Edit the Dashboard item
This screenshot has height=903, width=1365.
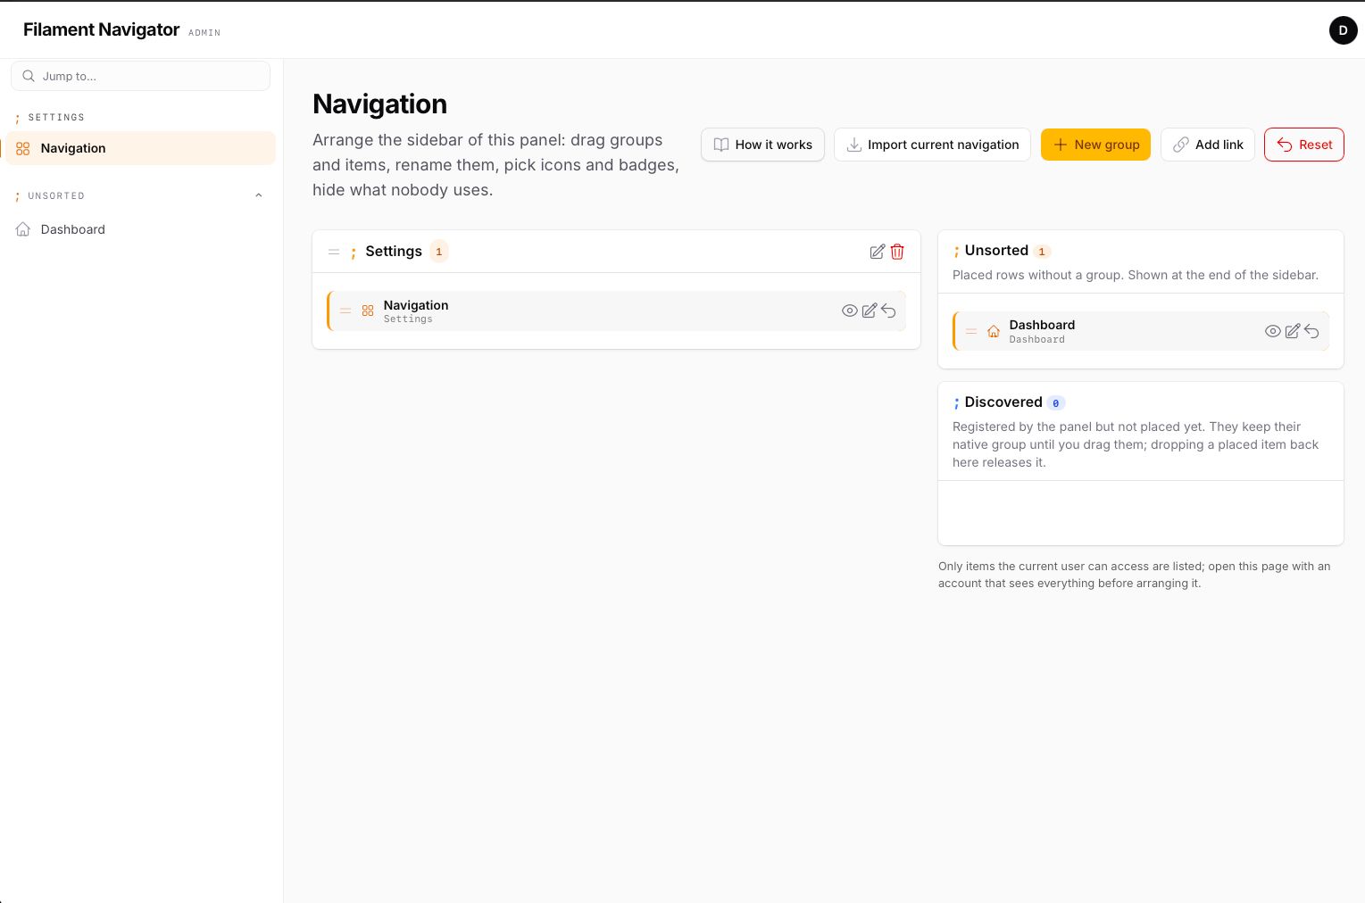click(x=1293, y=331)
